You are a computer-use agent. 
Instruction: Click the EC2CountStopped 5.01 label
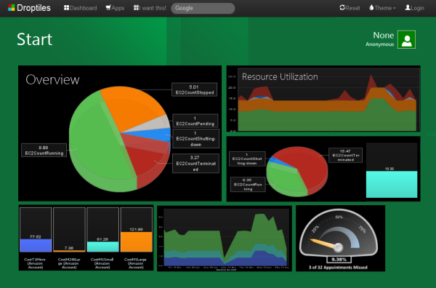pyautogui.click(x=194, y=89)
